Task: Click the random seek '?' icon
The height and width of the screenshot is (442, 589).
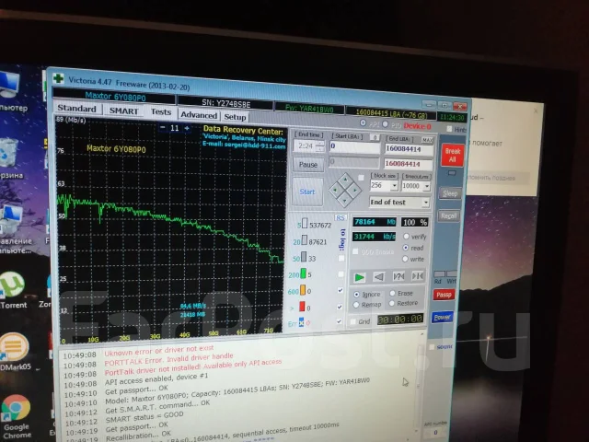Action: click(x=398, y=276)
